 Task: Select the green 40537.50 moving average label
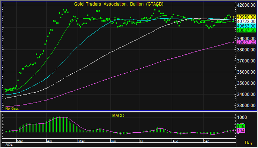coord(246,30)
